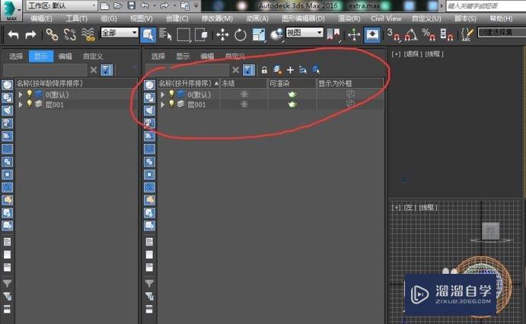Toggle renderable teapot for layer 层001
This screenshot has height=324, width=526.
point(292,104)
